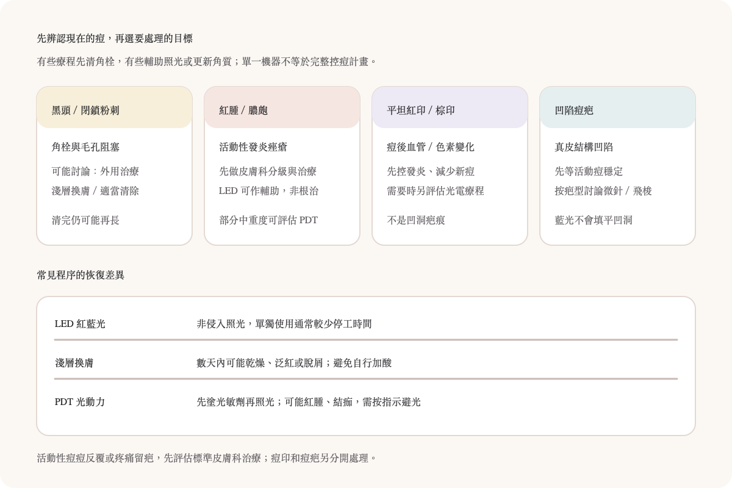The image size is (732, 488).
Task: Click the heading 先辨認現在的痘，再選要處理的目標
Action: pyautogui.click(x=115, y=38)
